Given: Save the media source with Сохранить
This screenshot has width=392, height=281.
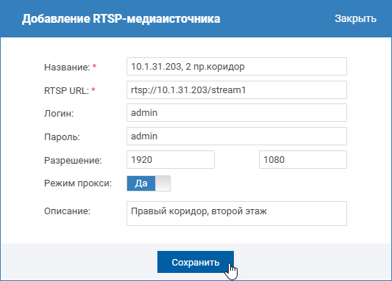Looking at the screenshot, I should [196, 262].
